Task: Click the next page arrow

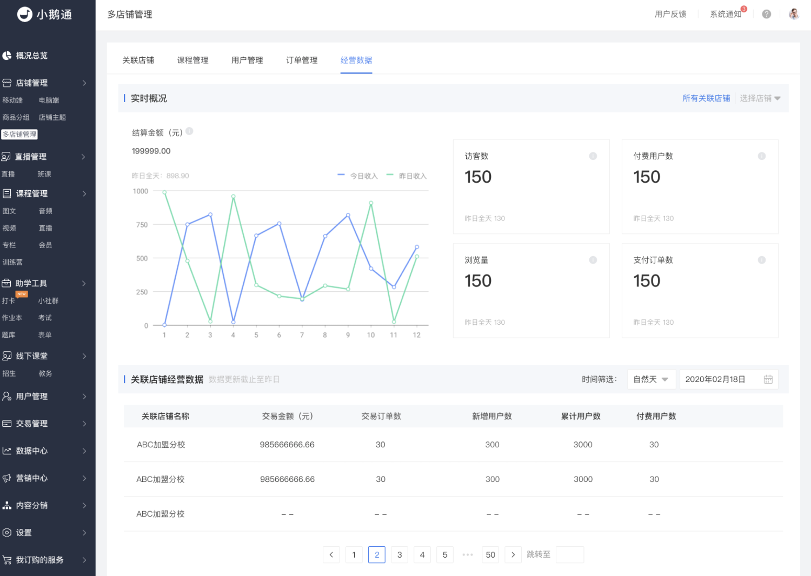Action: coord(513,555)
